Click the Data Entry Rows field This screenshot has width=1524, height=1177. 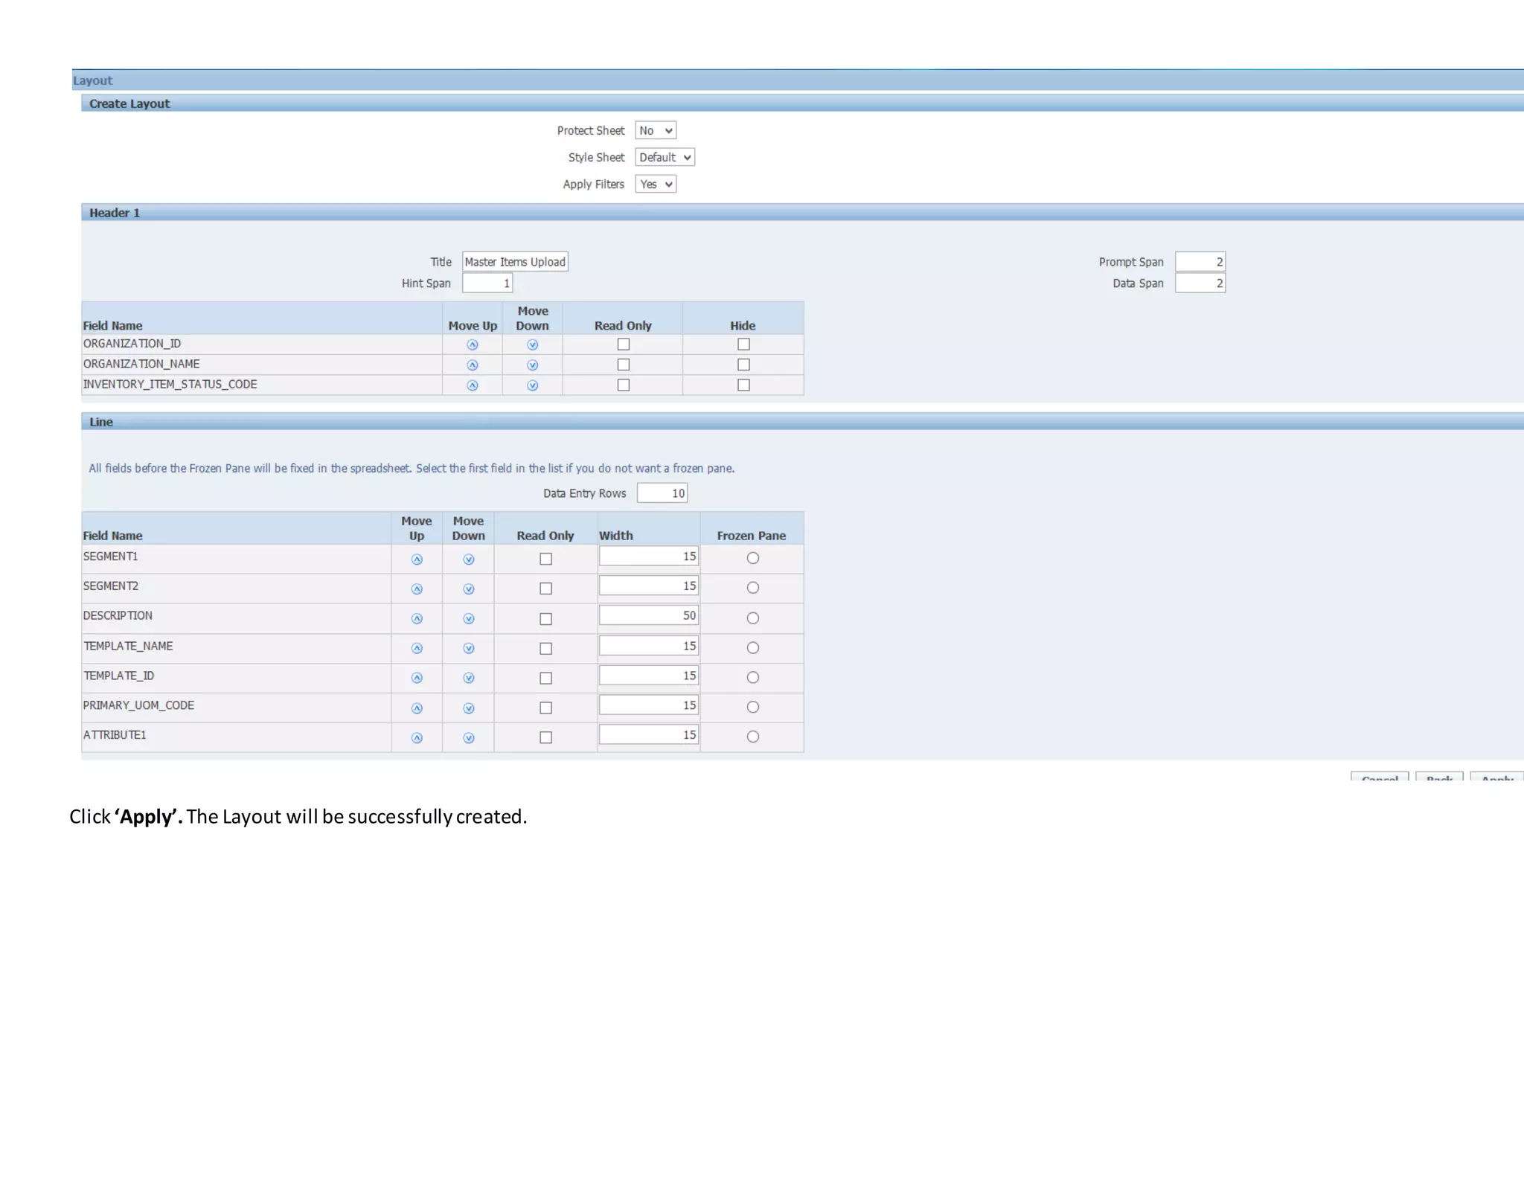[662, 493]
